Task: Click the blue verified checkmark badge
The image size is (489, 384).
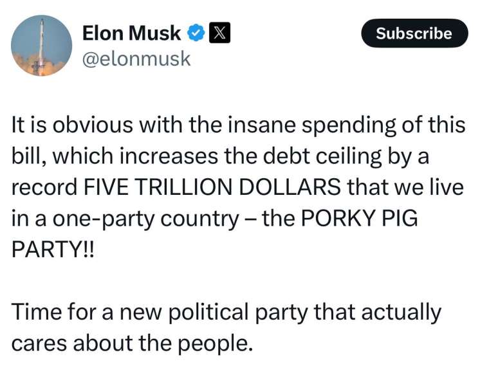Action: [x=196, y=33]
